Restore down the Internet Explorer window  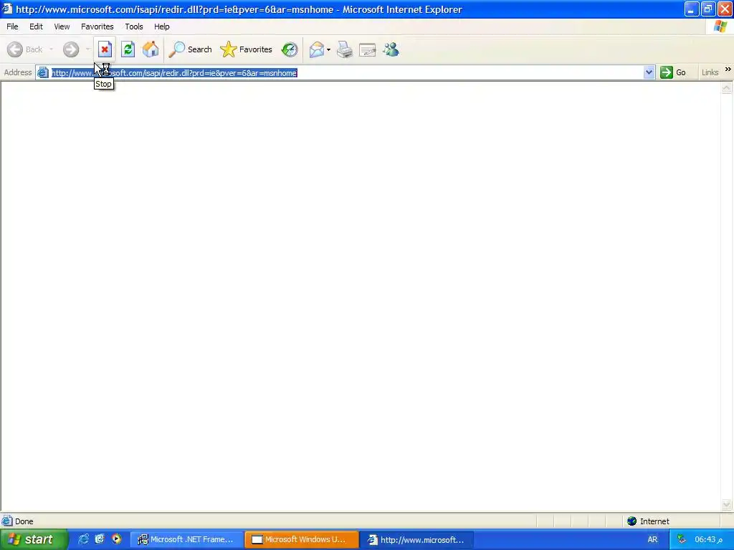[707, 9]
